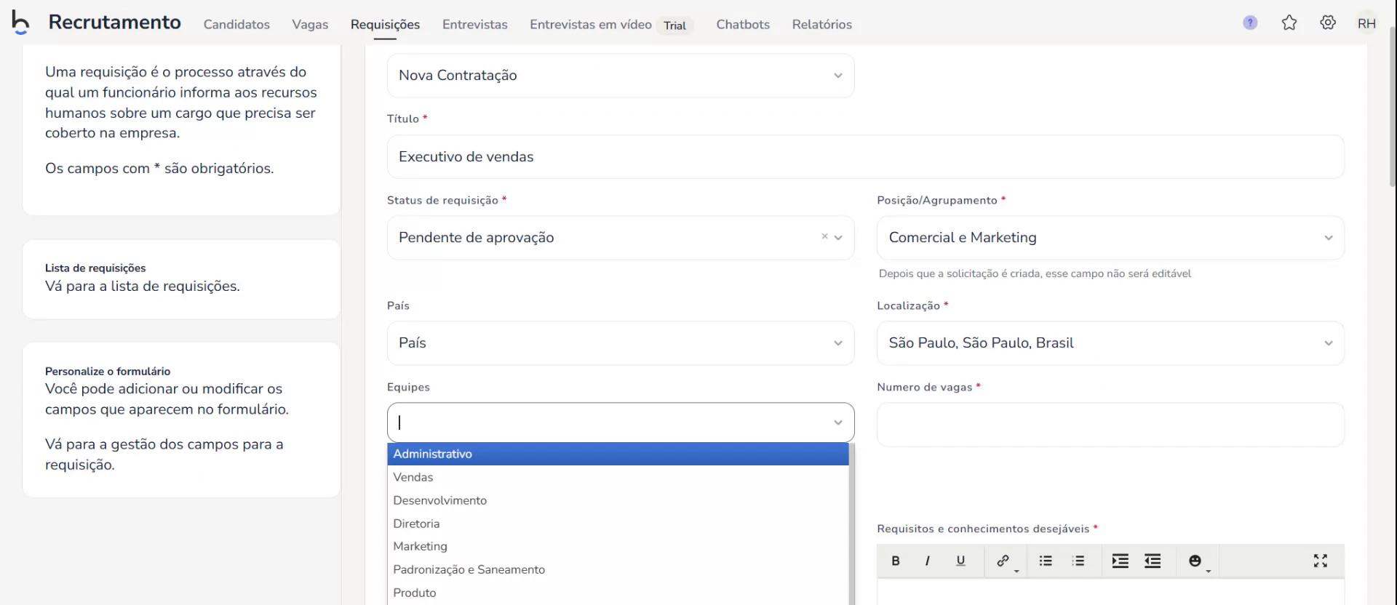Screen dimensions: 1397x605
Task: Open the RH user profile menu
Action: coord(1366,23)
